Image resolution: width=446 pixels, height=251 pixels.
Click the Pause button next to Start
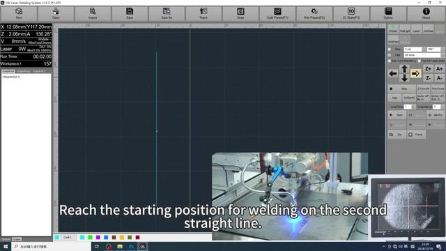point(417,115)
